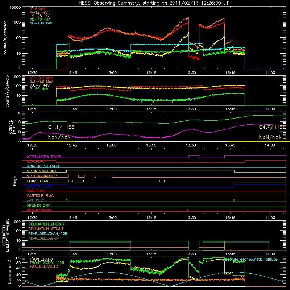
Task: Click the HESSI Observing Summary title text
Action: [153, 3]
